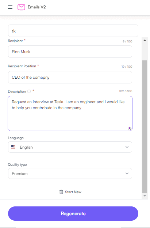Focus the Recipient field with Elon Musk

pyautogui.click(x=70, y=52)
